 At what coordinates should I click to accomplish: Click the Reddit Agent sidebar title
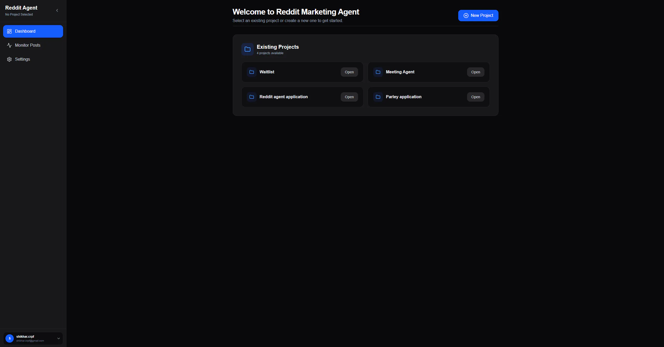tap(21, 8)
